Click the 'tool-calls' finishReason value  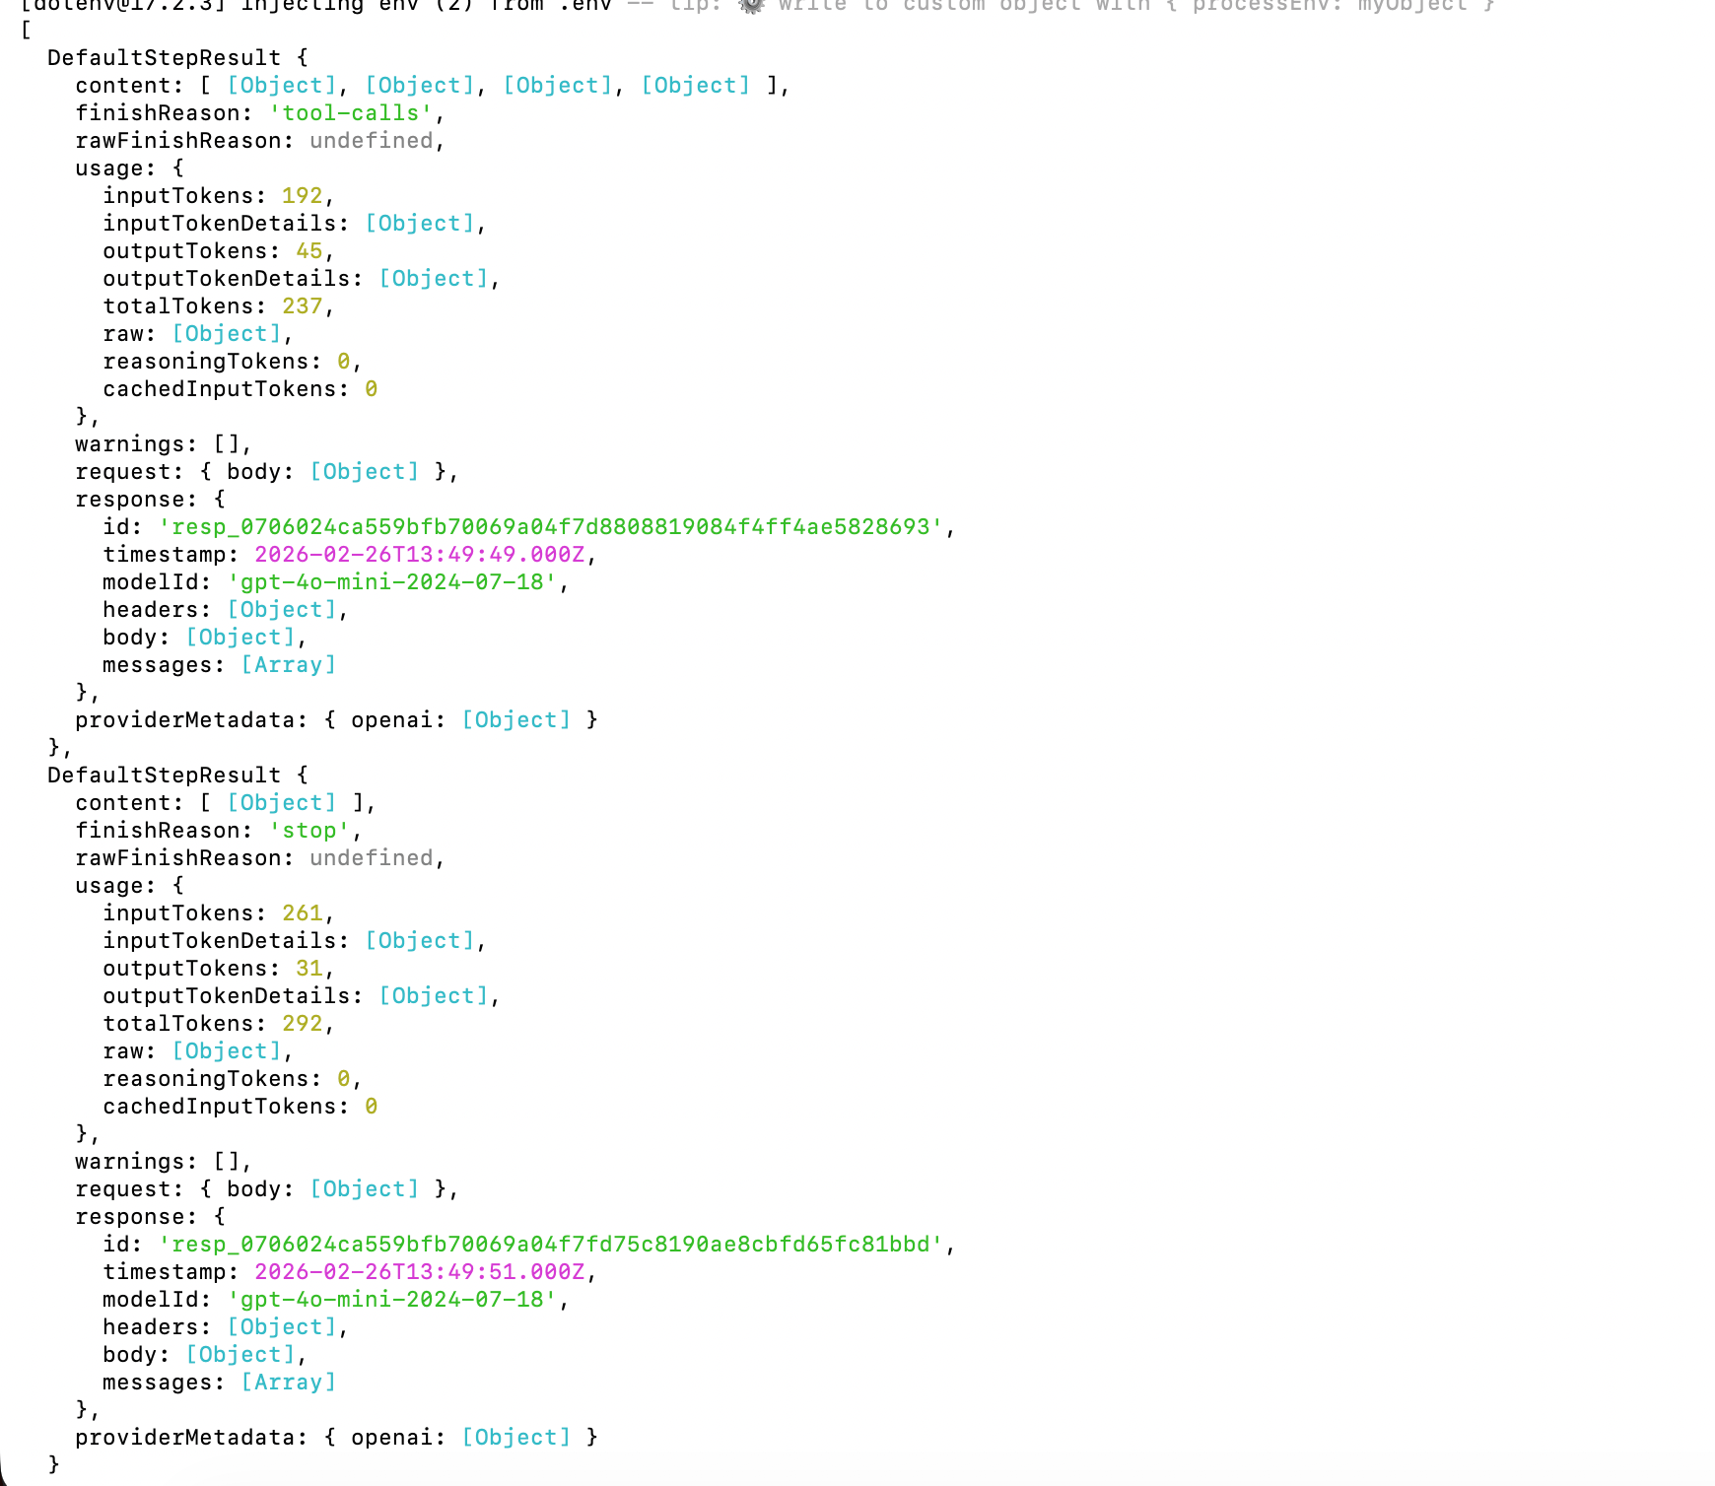click(x=351, y=113)
